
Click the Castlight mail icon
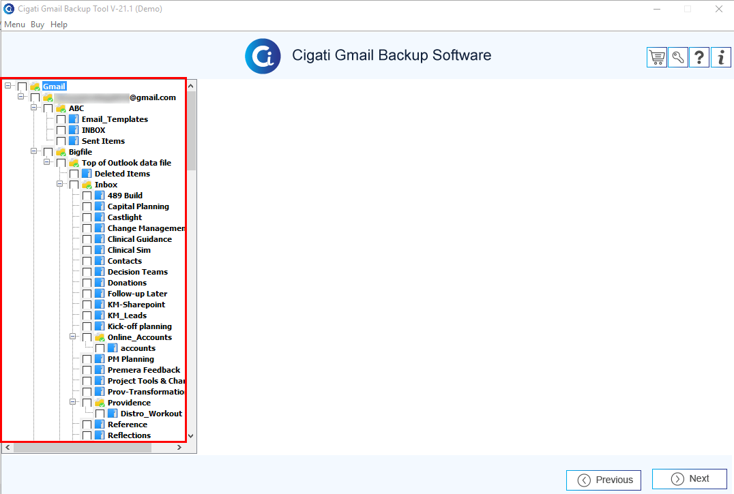coord(100,217)
